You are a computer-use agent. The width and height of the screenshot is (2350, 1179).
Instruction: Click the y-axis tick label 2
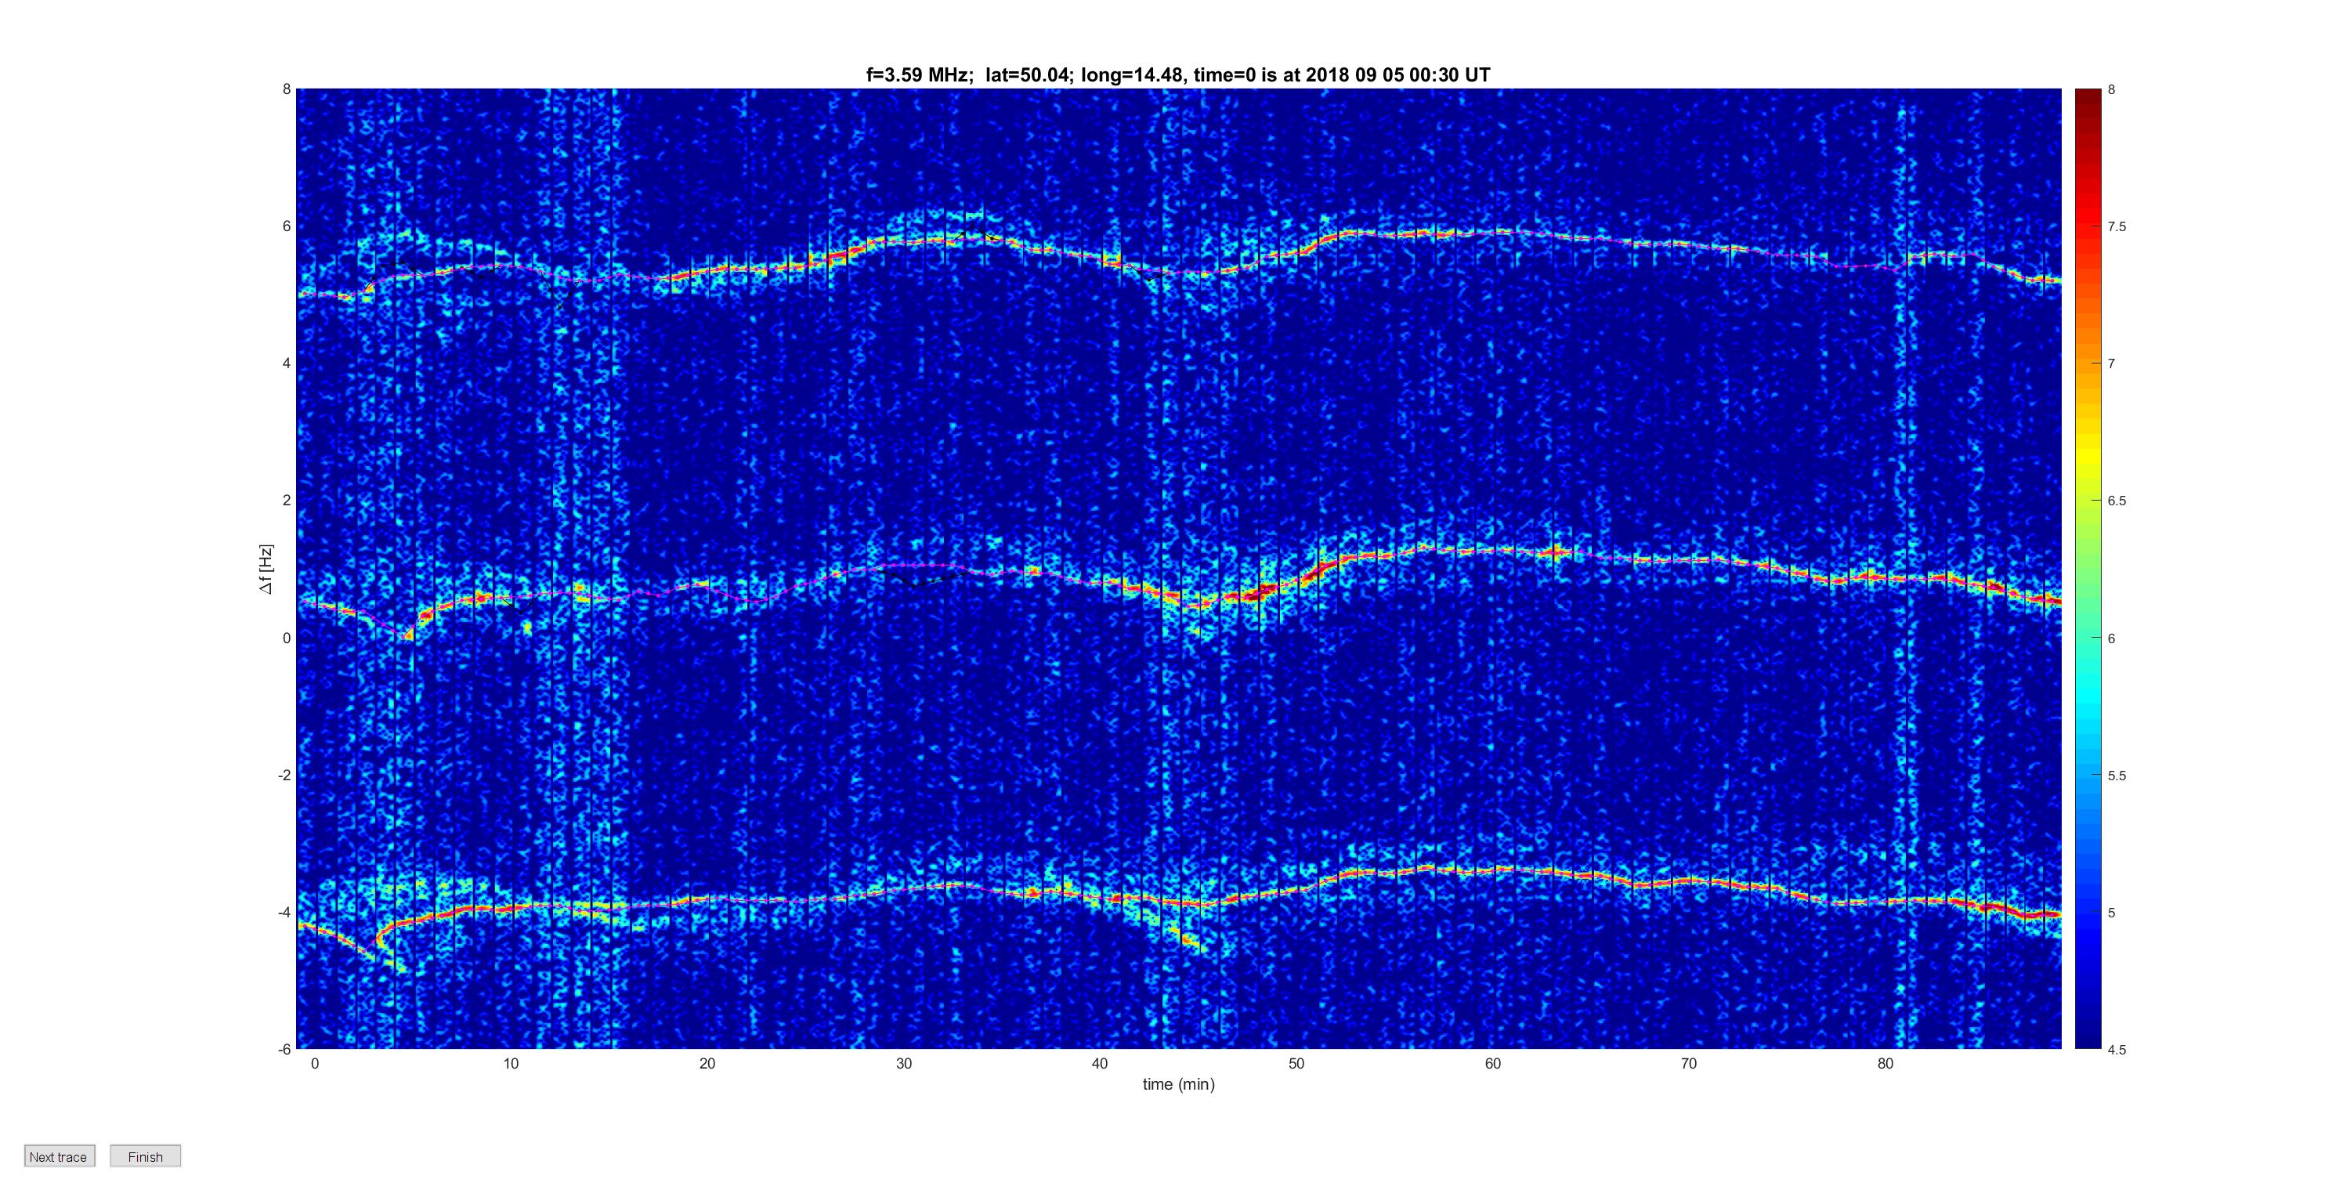pyautogui.click(x=287, y=500)
